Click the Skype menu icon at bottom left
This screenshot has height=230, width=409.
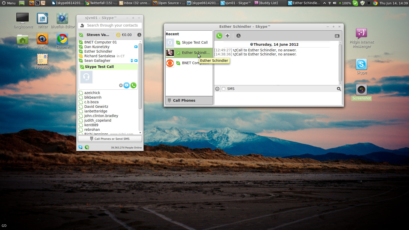[x=81, y=147]
